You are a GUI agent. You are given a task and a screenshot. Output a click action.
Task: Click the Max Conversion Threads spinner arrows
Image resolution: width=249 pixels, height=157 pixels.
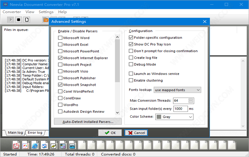pyautogui.click(x=191, y=101)
